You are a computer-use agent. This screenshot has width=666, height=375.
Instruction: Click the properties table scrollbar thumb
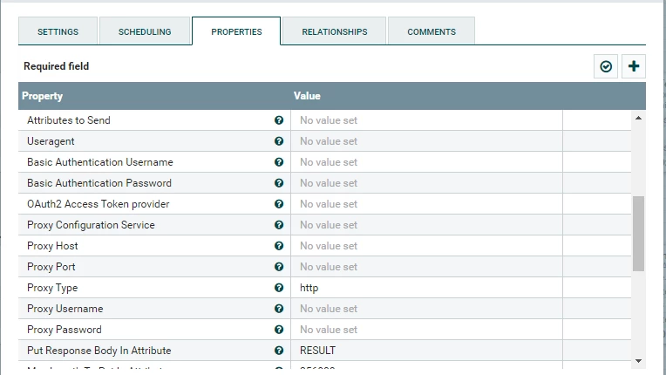638,234
